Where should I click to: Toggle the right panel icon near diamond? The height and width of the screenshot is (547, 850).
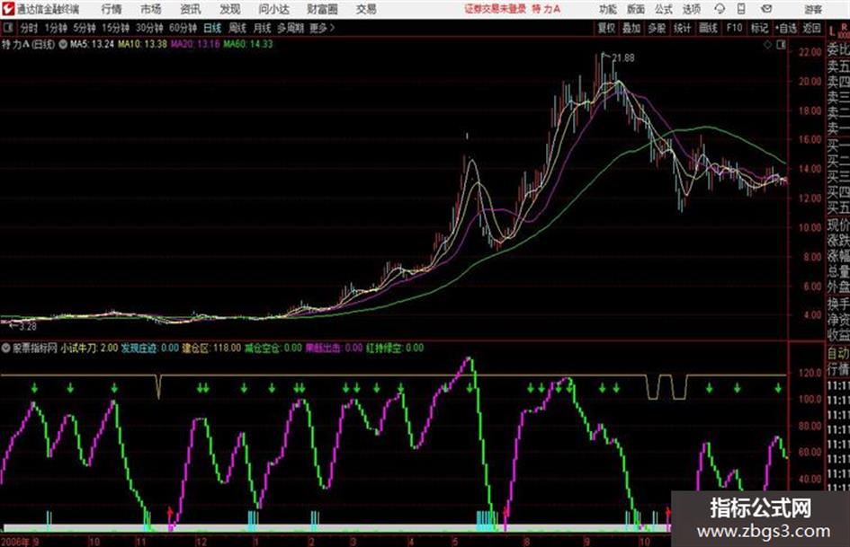coord(781,45)
